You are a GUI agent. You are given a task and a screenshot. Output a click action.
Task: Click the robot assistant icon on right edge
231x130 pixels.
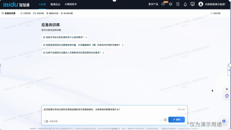(227, 96)
